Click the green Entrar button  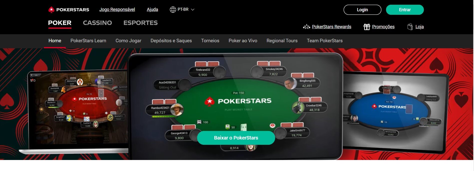[405, 10]
